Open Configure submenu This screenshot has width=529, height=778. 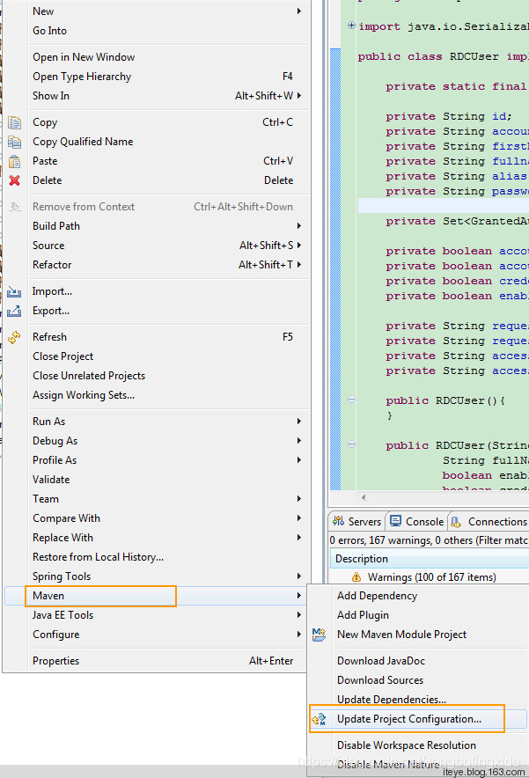tap(157, 635)
